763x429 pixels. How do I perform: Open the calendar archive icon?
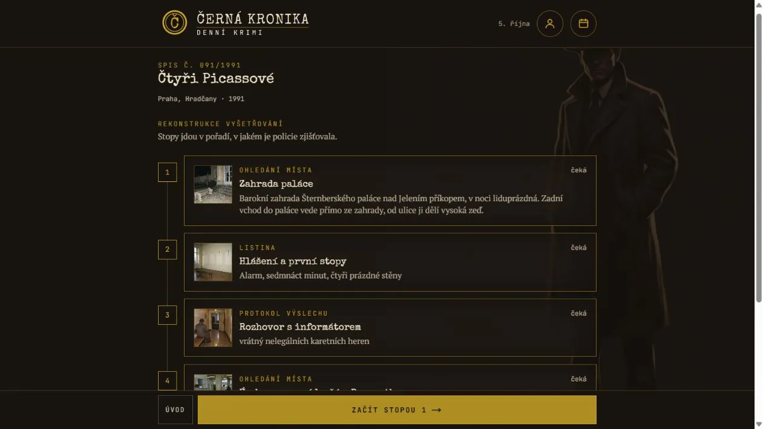(x=583, y=23)
